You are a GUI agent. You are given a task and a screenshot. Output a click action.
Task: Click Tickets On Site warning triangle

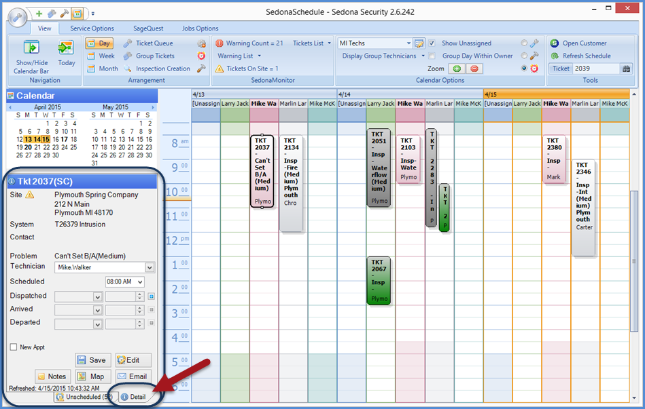pyautogui.click(x=220, y=69)
